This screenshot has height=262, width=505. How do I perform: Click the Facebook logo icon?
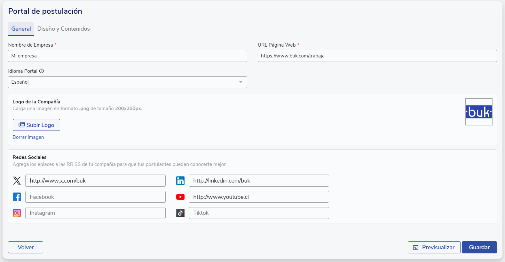click(17, 197)
